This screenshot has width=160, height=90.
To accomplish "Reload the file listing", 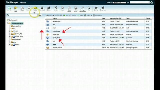I will click(80, 15).
